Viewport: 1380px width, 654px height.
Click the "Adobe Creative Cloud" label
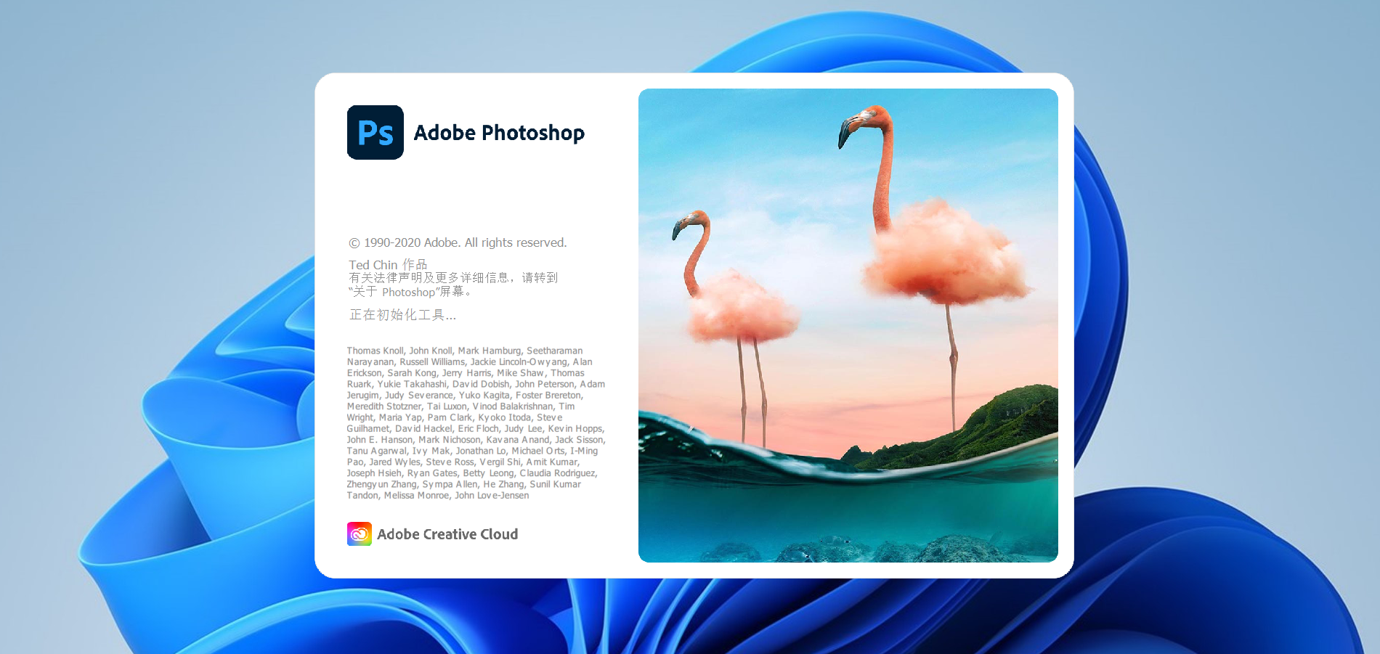tap(447, 534)
